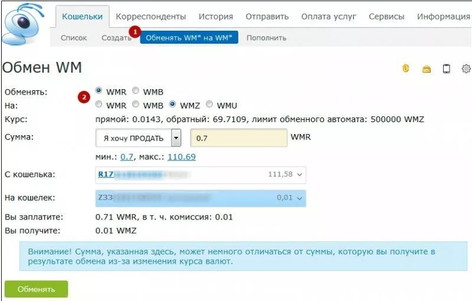Open the Пополнить submenu item

267,38
